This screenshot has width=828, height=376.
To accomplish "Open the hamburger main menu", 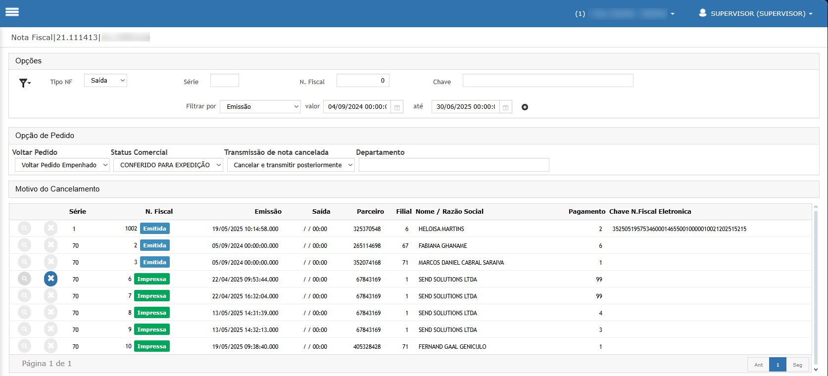I will tap(12, 12).
